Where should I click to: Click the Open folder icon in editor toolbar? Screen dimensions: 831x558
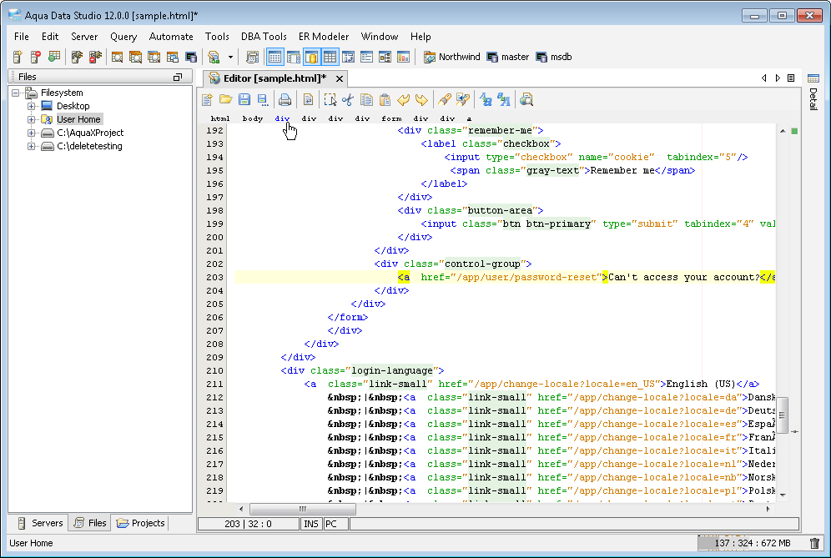click(226, 100)
